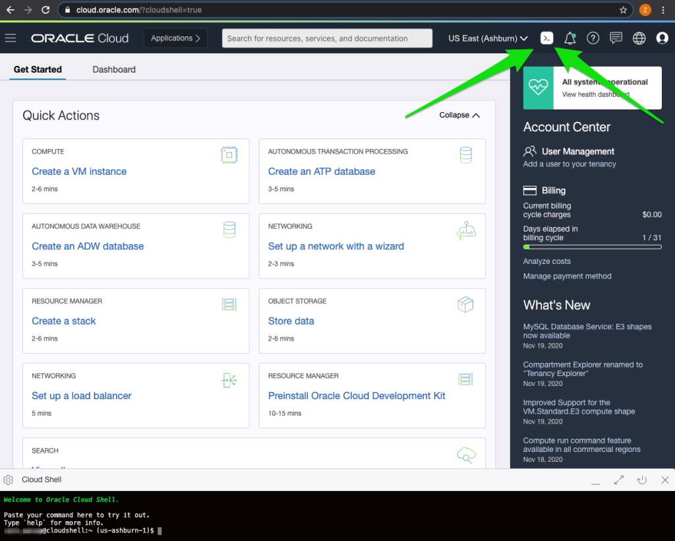Click the billing cycle progress bar
675x541 pixels.
(x=592, y=246)
